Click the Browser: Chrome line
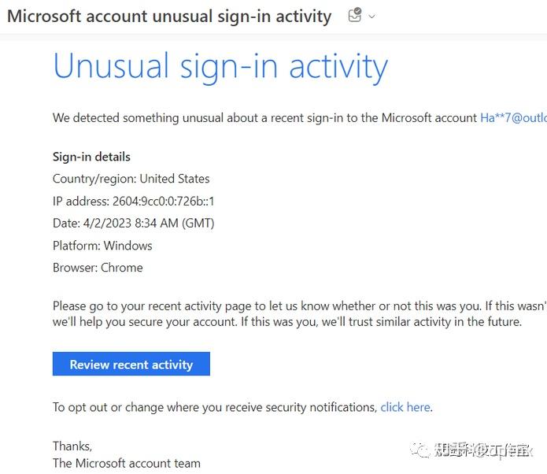 (98, 268)
